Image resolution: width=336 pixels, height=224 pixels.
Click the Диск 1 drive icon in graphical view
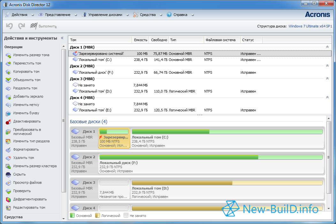pos(75,131)
